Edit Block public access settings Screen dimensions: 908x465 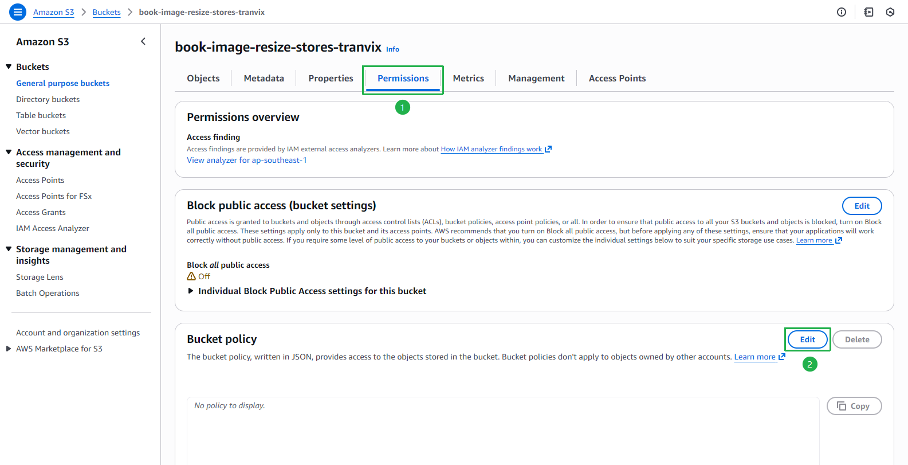(862, 206)
